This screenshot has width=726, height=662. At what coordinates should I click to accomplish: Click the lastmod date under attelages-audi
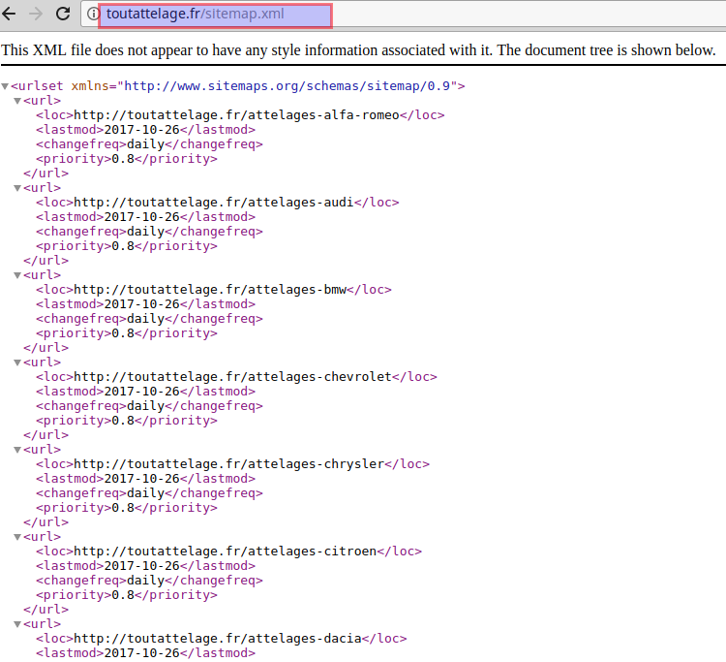pos(142,217)
